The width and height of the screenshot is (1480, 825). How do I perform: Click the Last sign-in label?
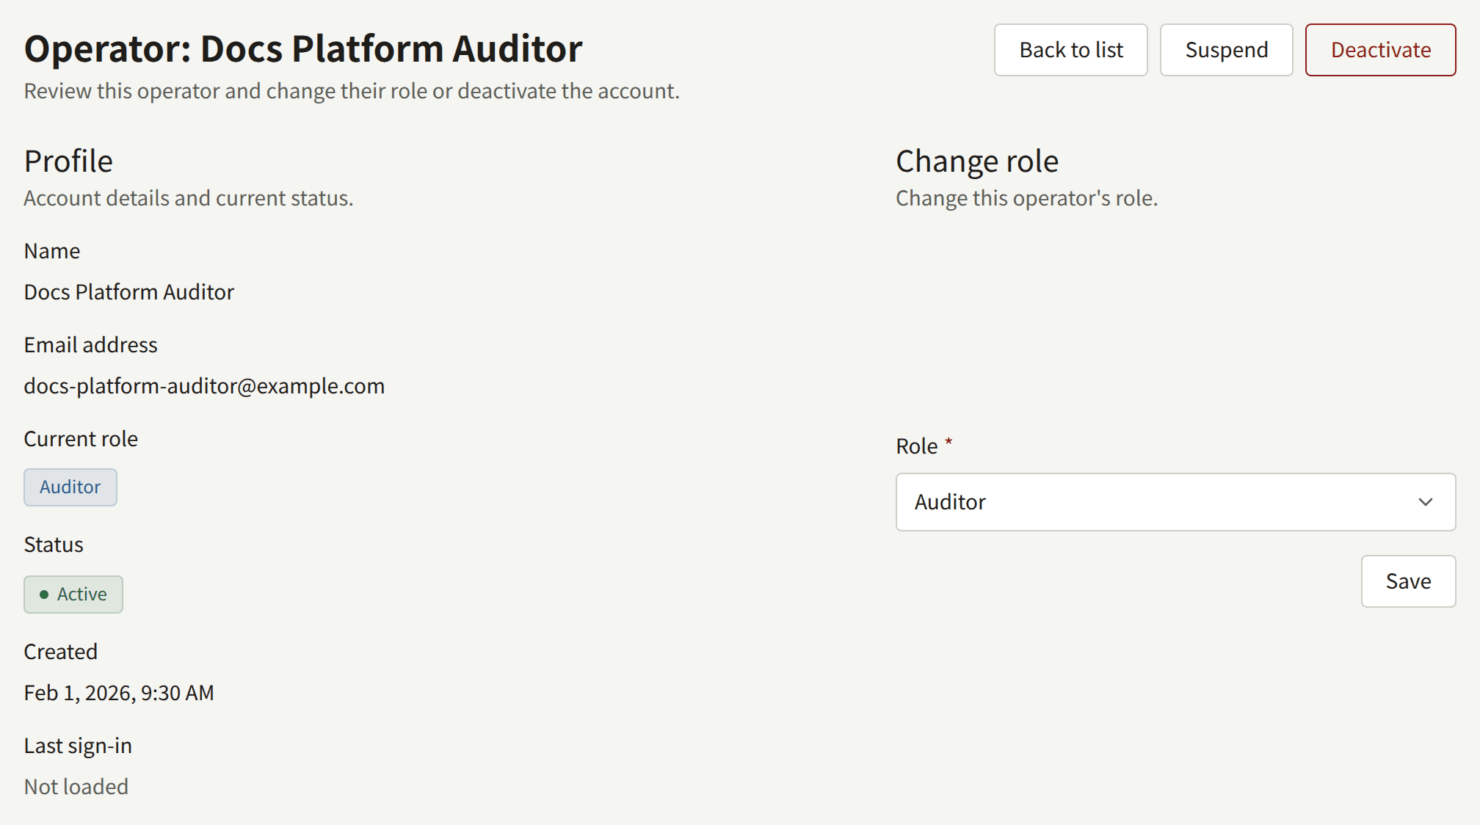78,746
